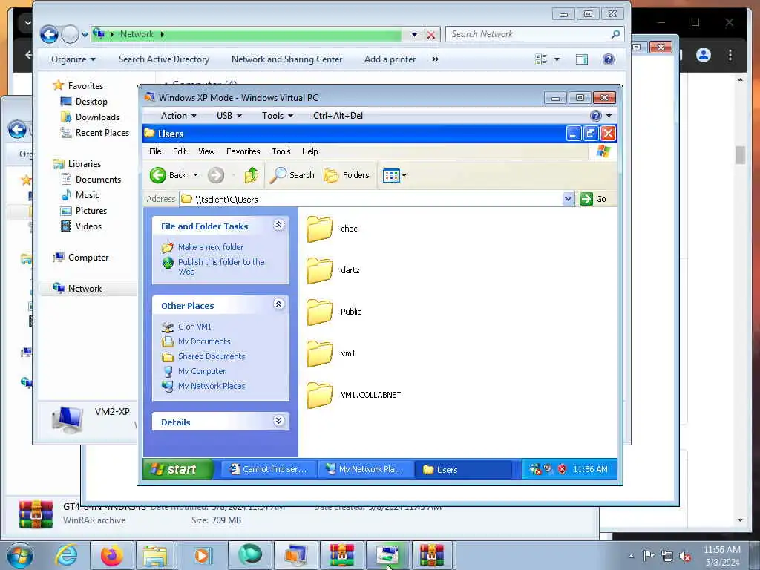The width and height of the screenshot is (760, 570).
Task: Toggle the preview pane icon in Network window
Action: (582, 59)
